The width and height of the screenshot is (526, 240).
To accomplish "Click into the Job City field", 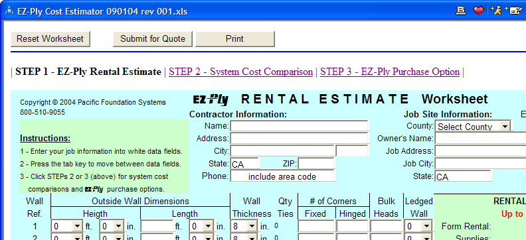I will [x=480, y=163].
